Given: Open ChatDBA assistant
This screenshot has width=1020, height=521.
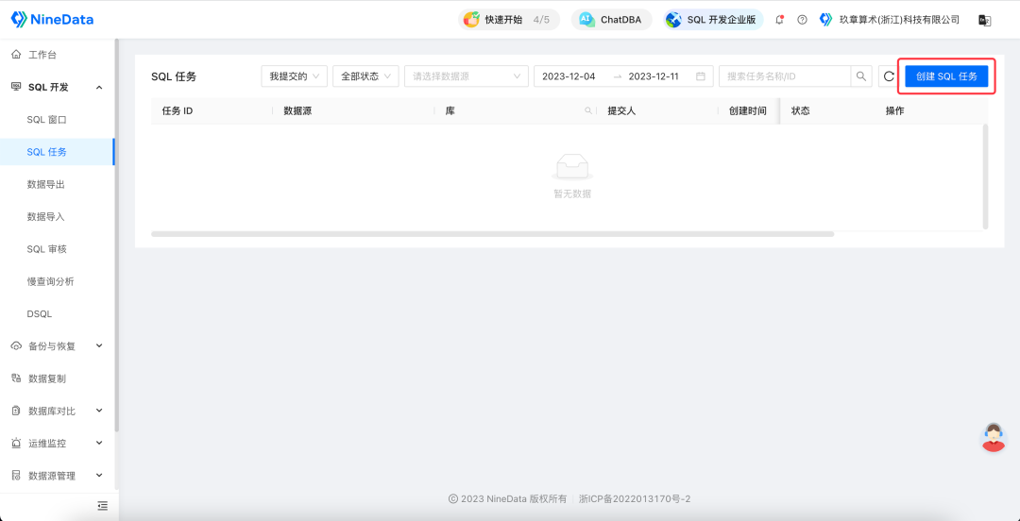Looking at the screenshot, I should tap(611, 20).
